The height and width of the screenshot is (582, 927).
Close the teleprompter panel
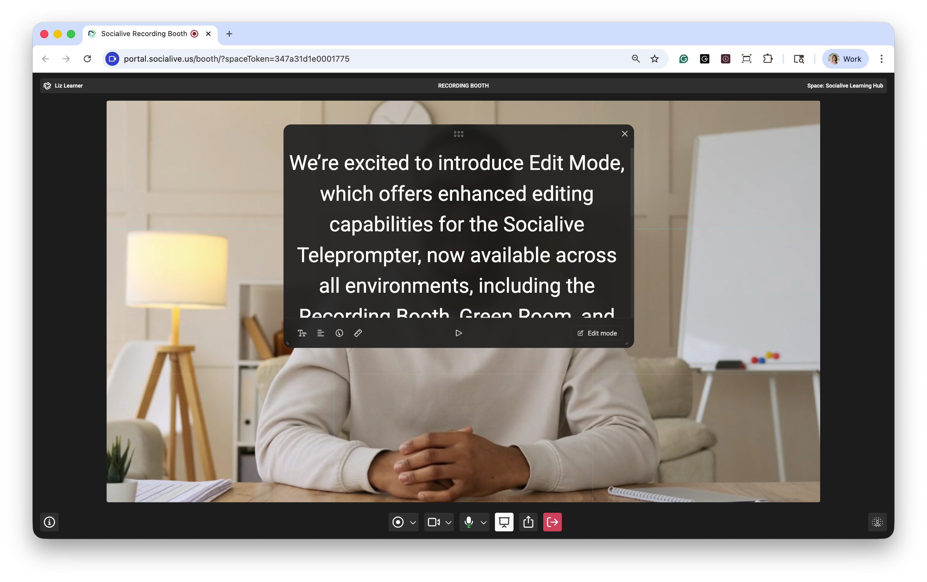click(x=624, y=134)
